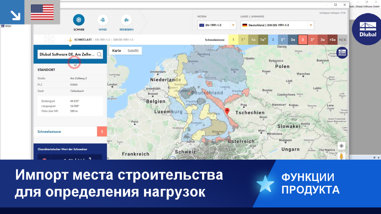Switch the map to the Satellit view
Screen dimensions: 381x214
tap(133, 51)
